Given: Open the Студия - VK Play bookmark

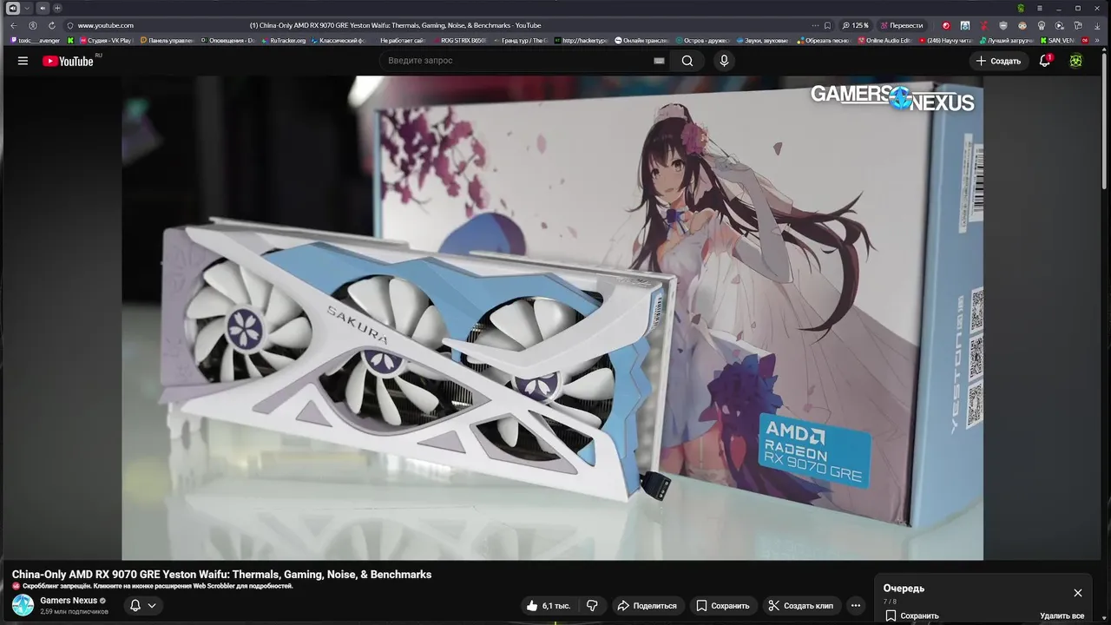Looking at the screenshot, I should (106, 40).
